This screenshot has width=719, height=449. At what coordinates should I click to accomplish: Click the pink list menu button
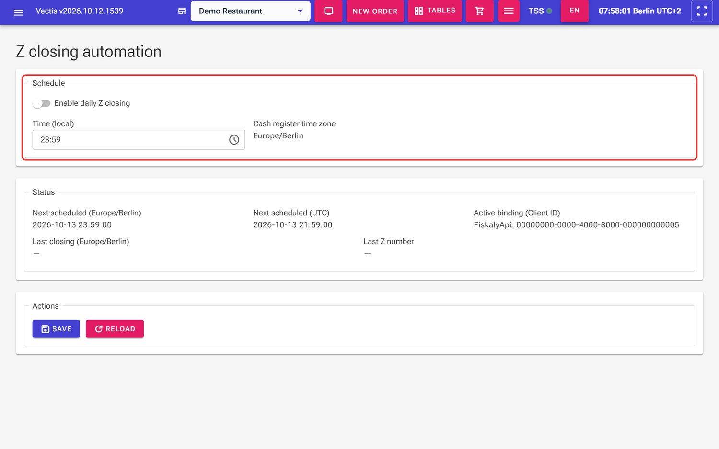(509, 11)
